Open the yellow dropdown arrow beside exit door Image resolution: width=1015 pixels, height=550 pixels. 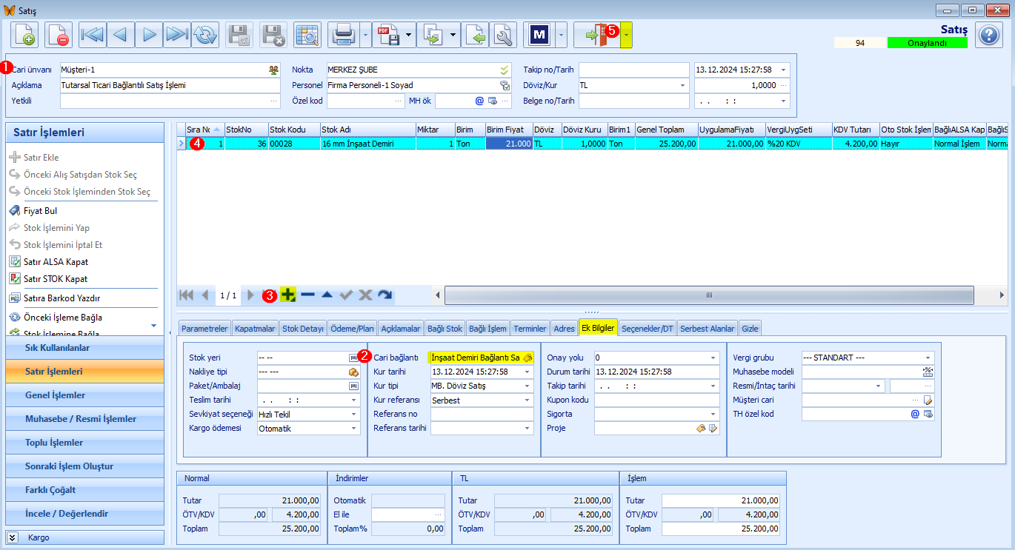tap(627, 35)
